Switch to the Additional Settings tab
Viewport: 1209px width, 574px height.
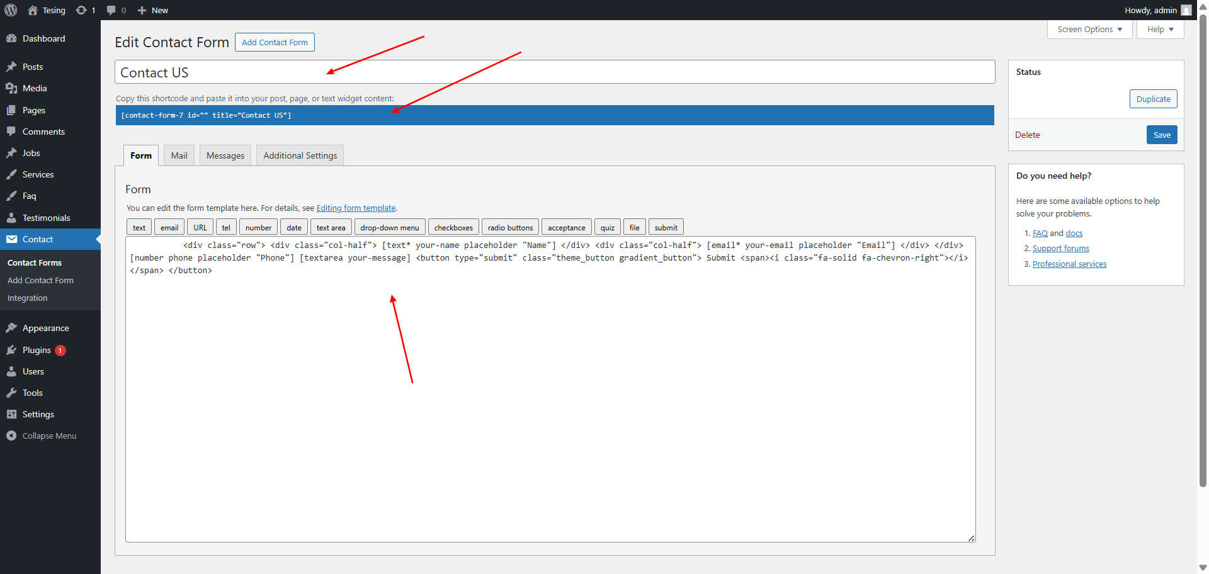click(300, 155)
